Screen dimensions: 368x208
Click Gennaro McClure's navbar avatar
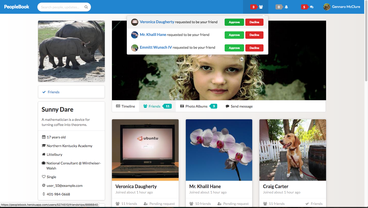(x=327, y=7)
